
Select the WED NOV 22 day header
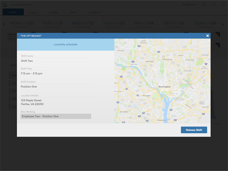point(82,24)
